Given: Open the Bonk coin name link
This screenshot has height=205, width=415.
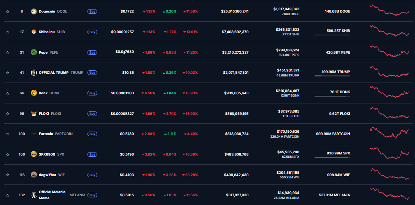Looking at the screenshot, I should point(43,93).
